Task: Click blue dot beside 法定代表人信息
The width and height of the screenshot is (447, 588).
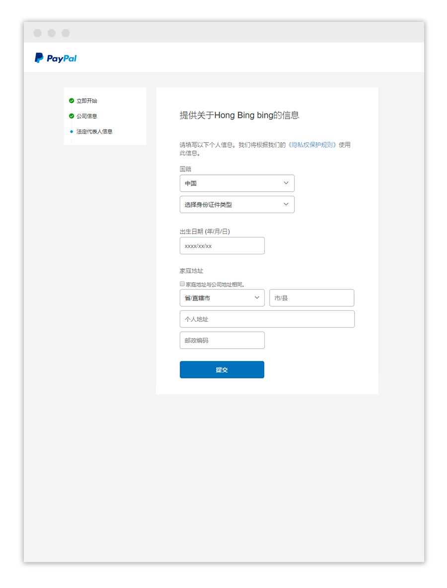Action: pyautogui.click(x=72, y=132)
